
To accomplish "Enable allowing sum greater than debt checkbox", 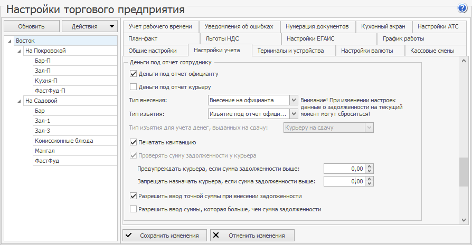I will [x=133, y=209].
